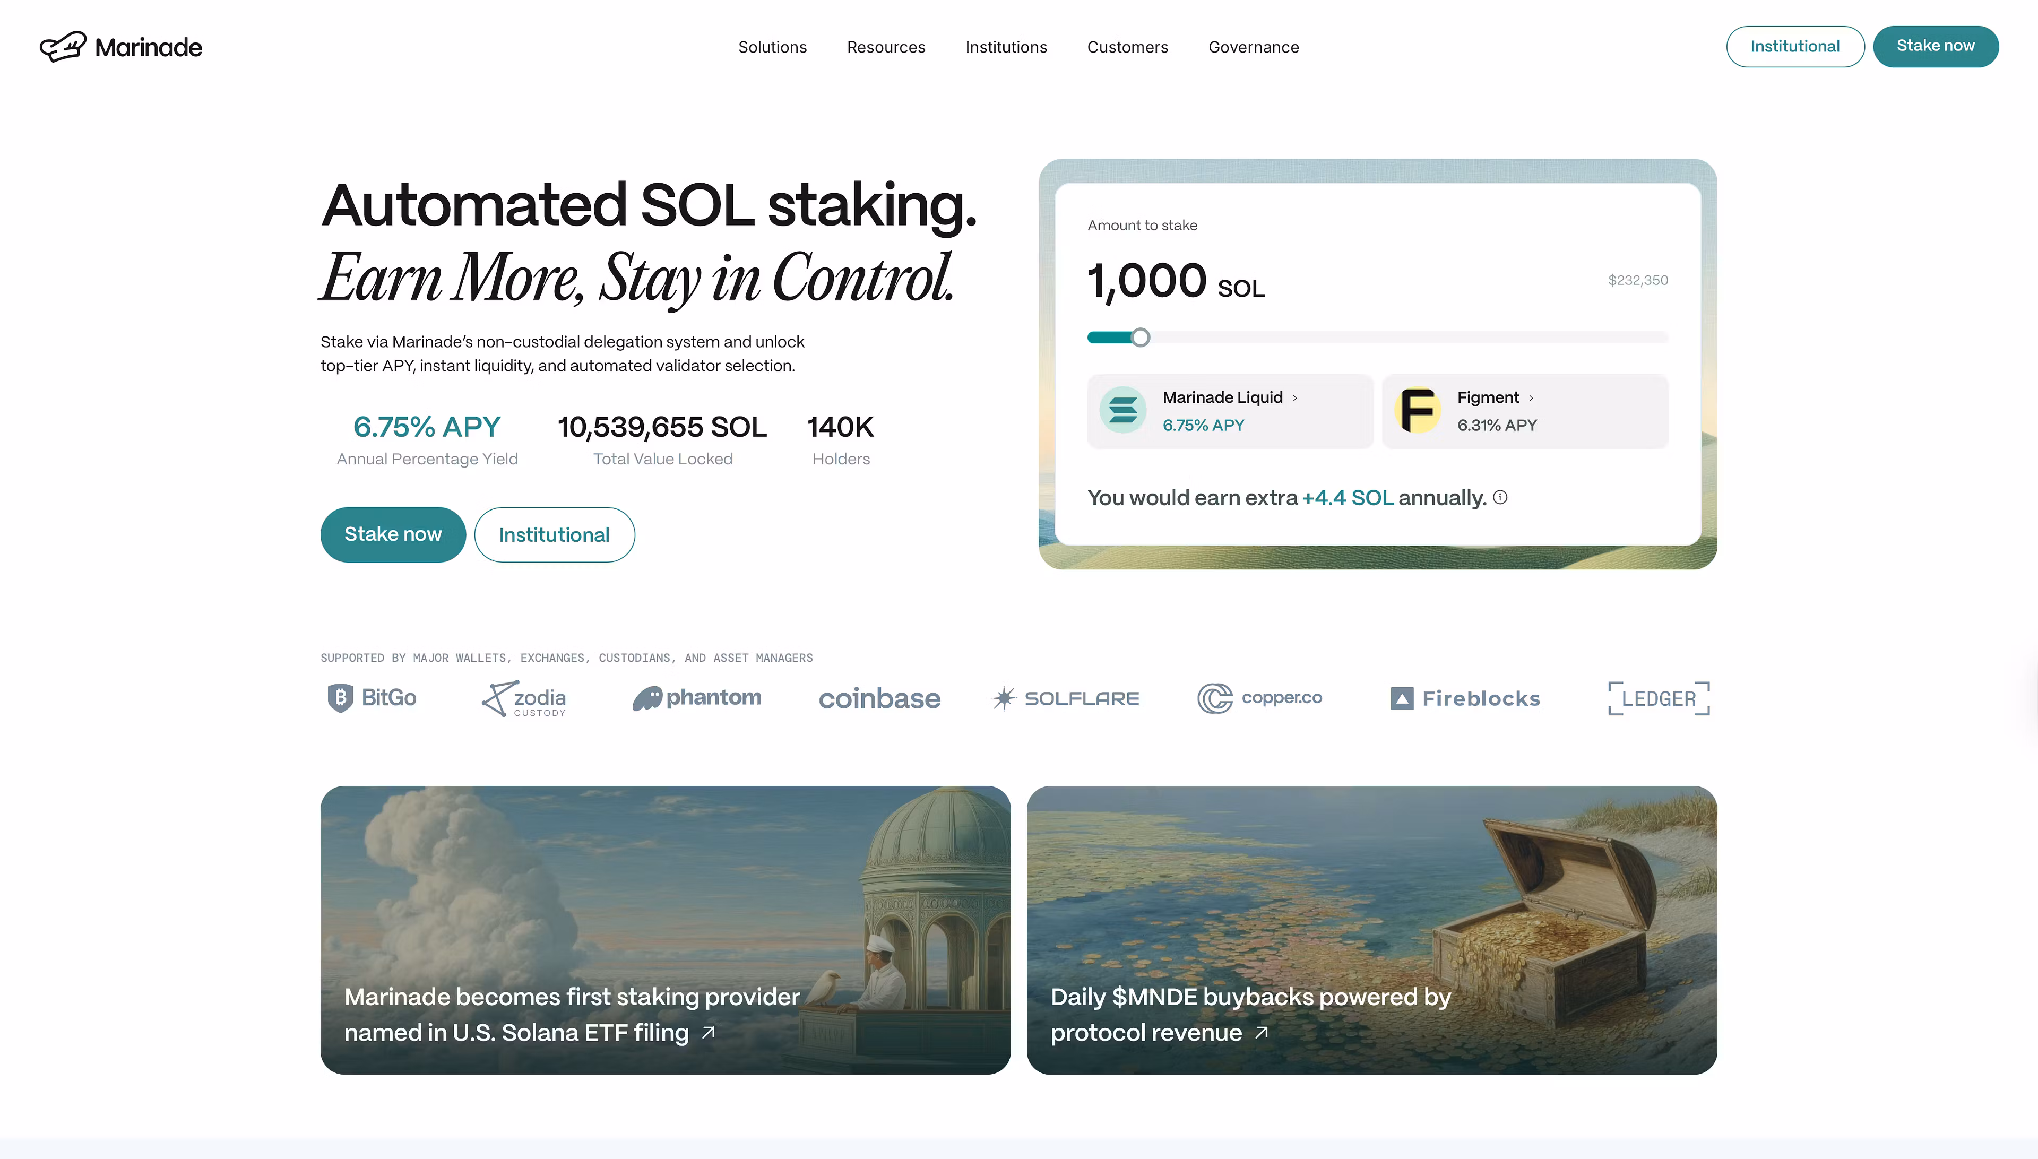This screenshot has width=2038, height=1159.
Task: Click the Solflare sun logo
Action: click(1004, 698)
